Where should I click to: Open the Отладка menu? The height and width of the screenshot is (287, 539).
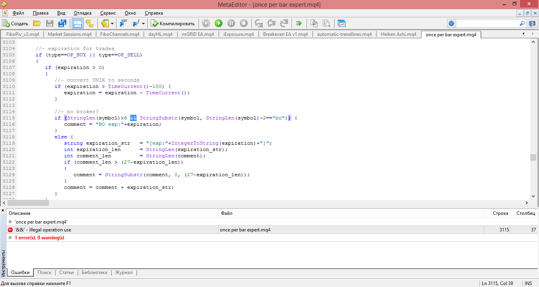coord(82,13)
